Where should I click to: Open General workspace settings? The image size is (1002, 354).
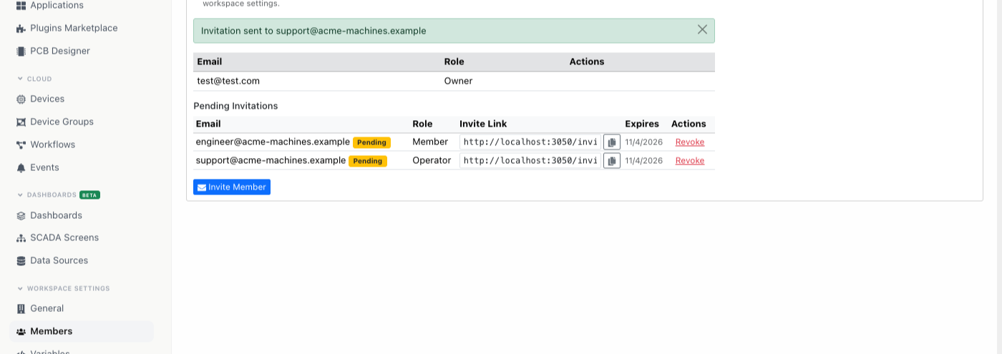coord(47,308)
